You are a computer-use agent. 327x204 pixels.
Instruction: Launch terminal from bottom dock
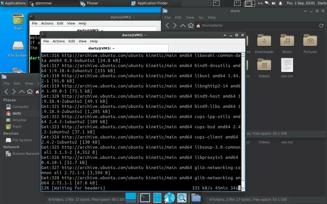click(145, 198)
